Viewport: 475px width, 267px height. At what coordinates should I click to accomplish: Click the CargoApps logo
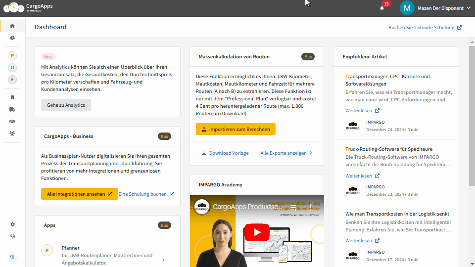click(28, 7)
